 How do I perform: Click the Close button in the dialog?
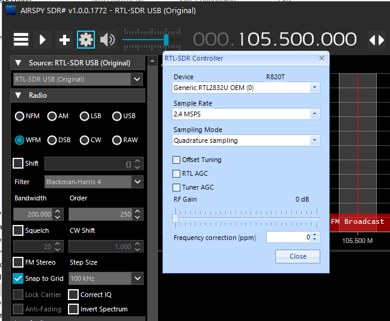297,256
